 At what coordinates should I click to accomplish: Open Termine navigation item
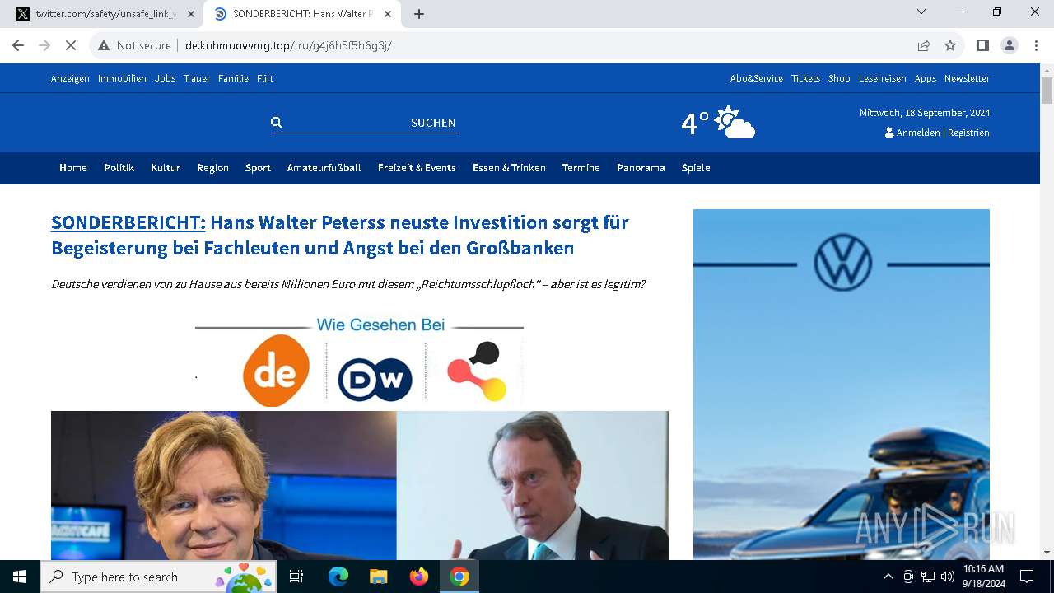pos(581,168)
